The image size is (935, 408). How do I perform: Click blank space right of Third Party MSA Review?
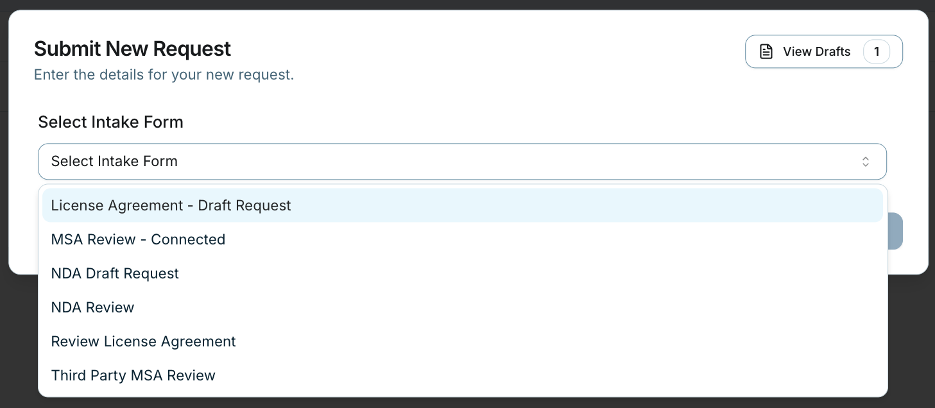click(545, 375)
